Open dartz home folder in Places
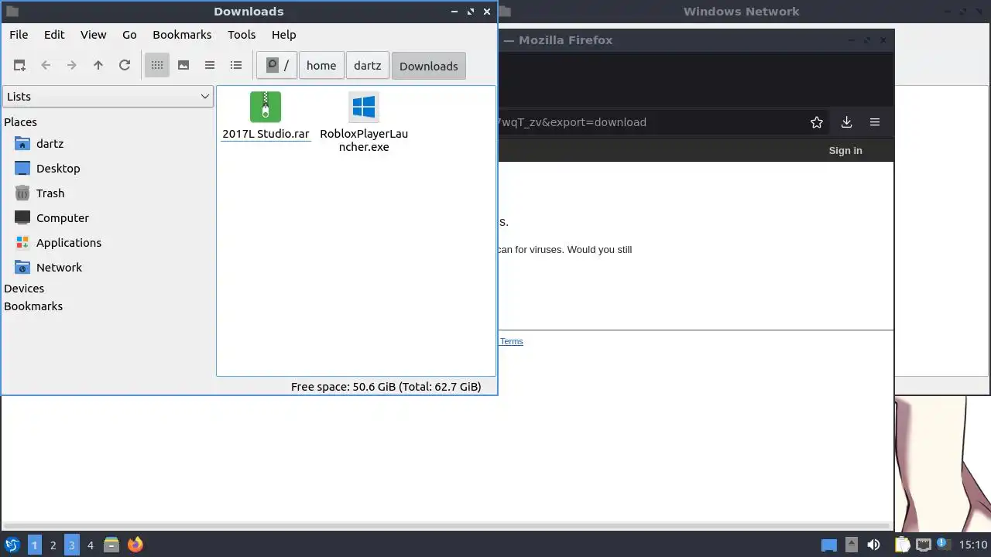The height and width of the screenshot is (557, 991). tap(50, 144)
